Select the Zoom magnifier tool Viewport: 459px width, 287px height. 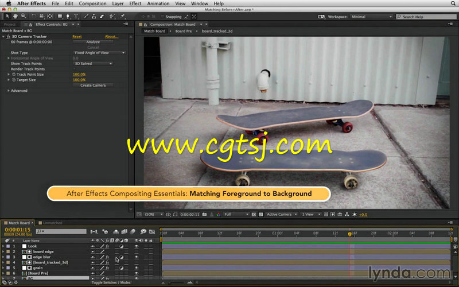[24, 17]
